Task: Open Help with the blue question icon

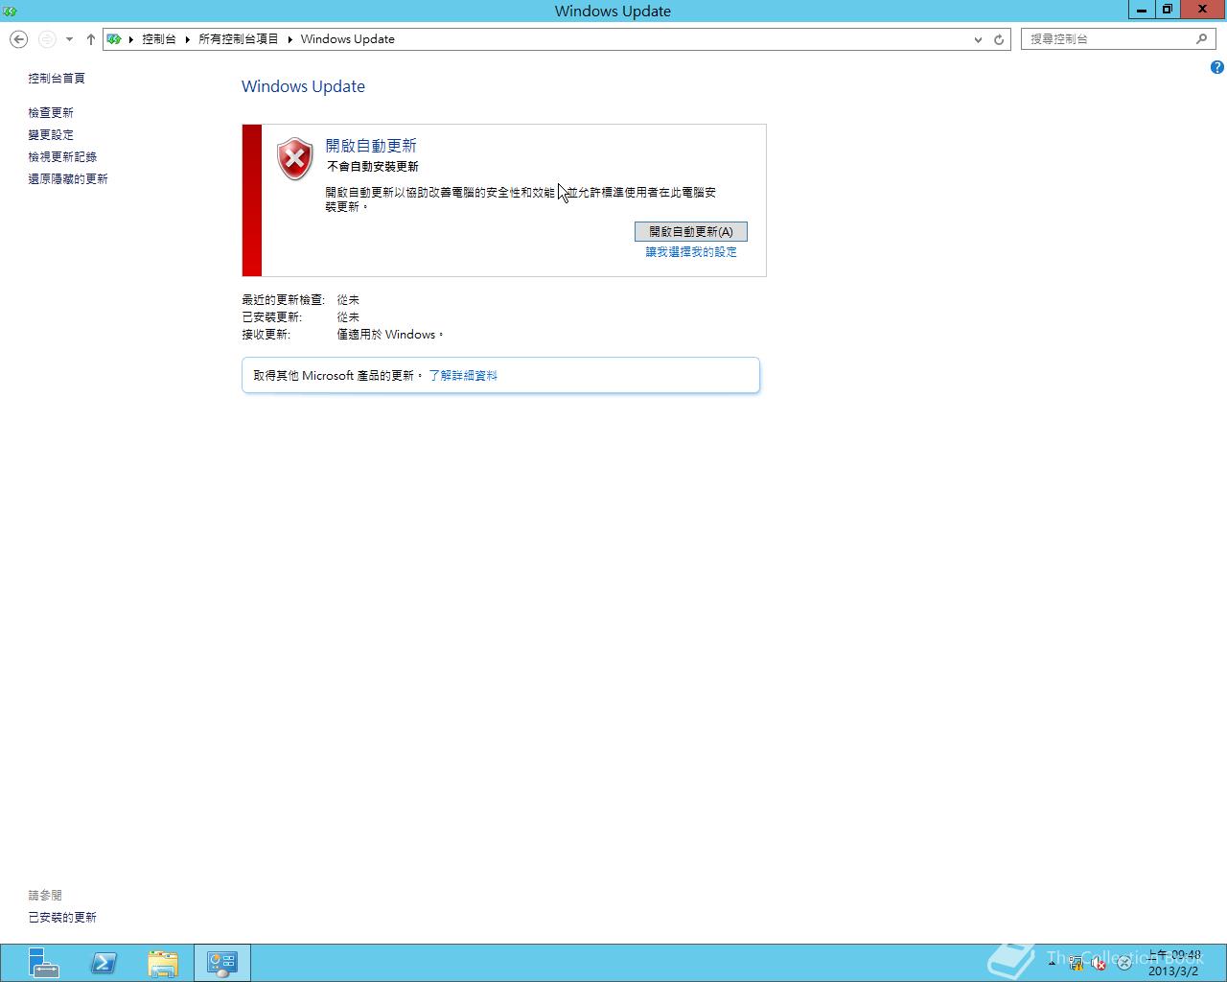Action: (1216, 67)
